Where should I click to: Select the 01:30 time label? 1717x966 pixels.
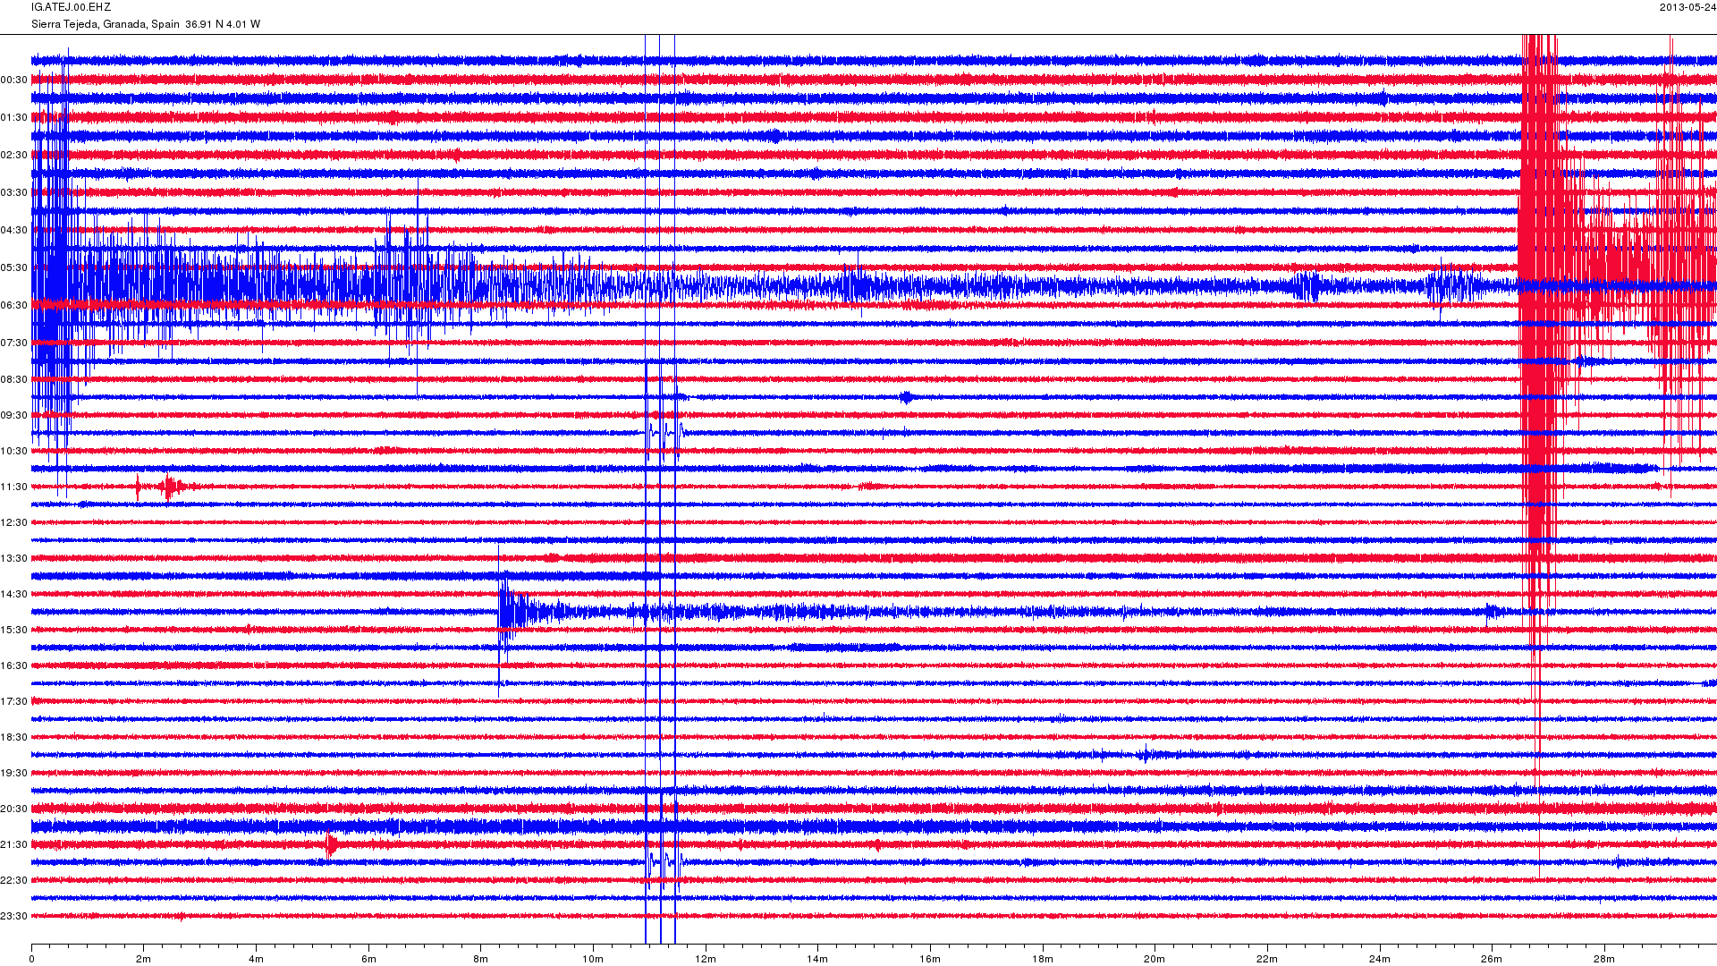click(14, 118)
